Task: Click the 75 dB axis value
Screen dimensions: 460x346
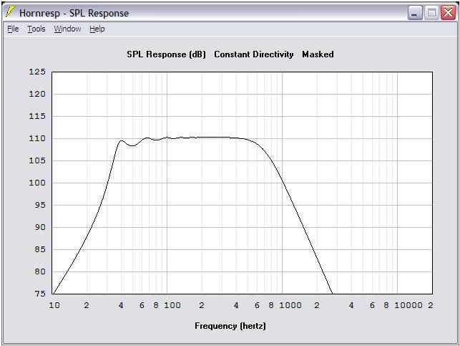Action: [x=40, y=294]
